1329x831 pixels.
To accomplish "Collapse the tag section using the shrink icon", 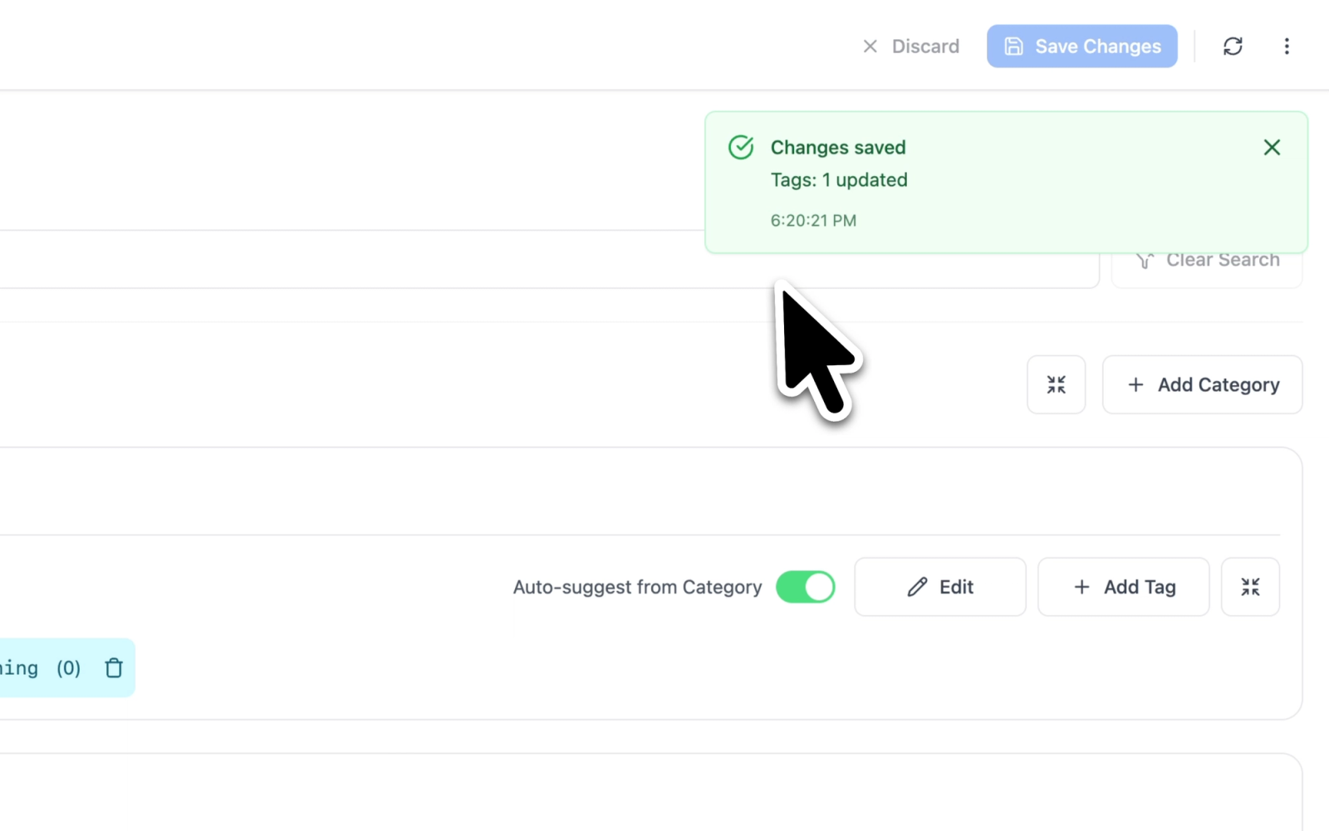I will (x=1250, y=587).
